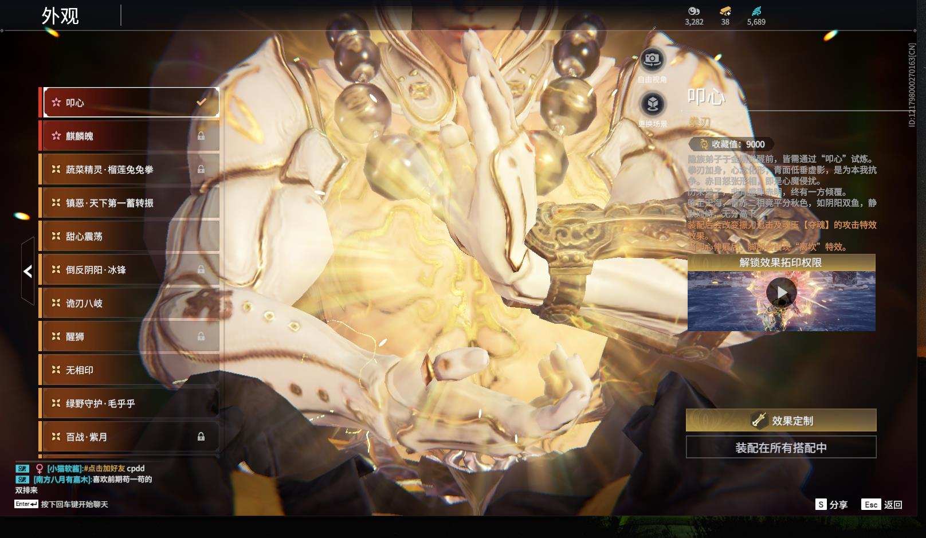926x538 pixels.
Task: Click the currency icon above 3,282
Action: (x=694, y=11)
